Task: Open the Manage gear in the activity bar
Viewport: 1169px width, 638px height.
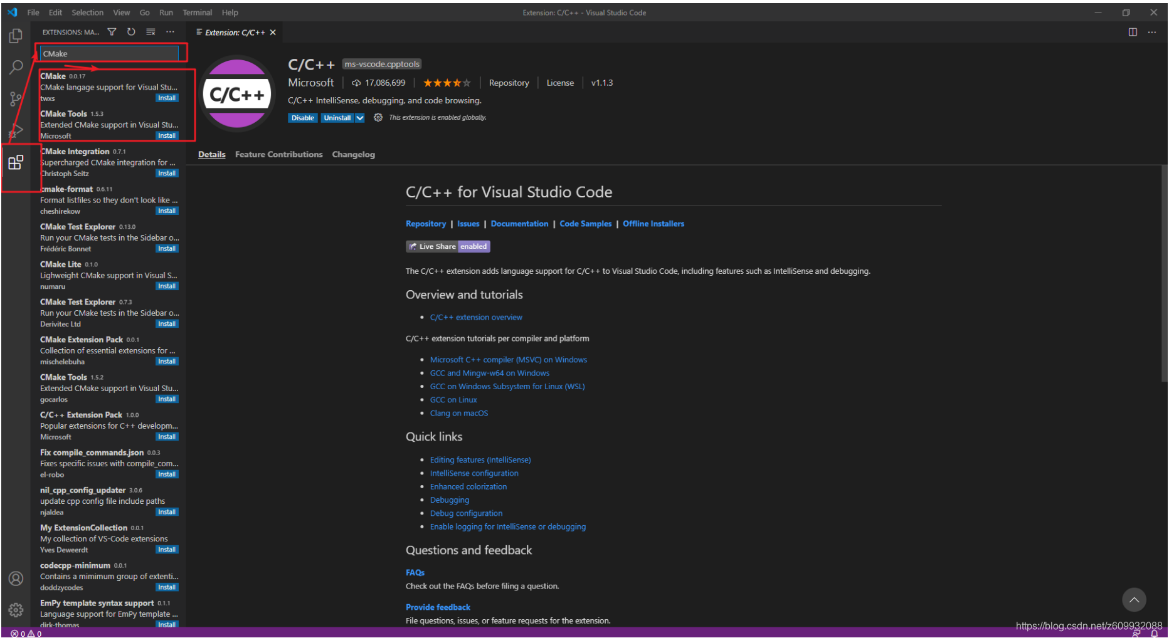Action: tap(16, 610)
